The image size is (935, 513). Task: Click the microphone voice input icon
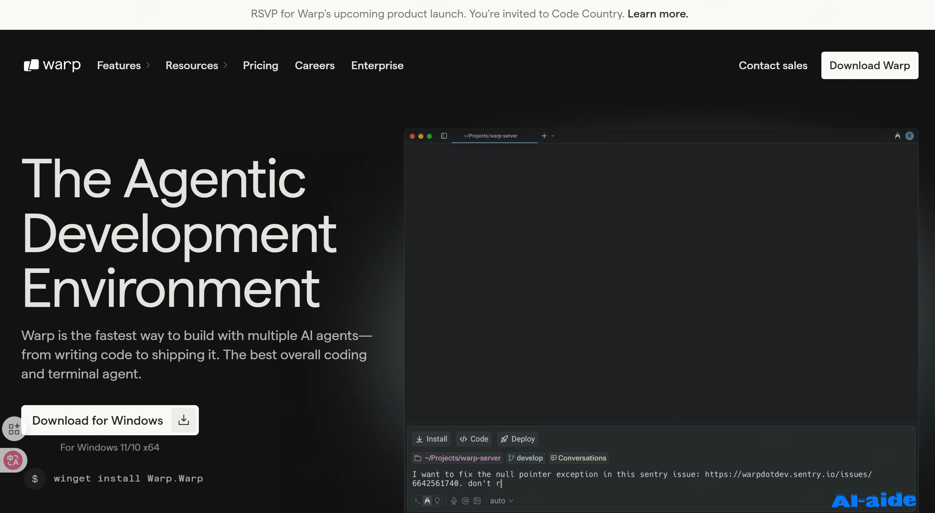click(454, 501)
